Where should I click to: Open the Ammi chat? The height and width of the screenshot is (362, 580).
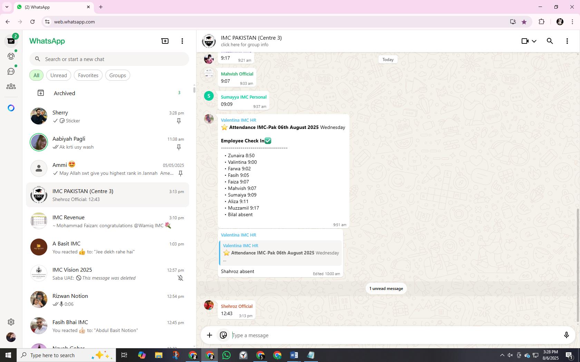(108, 169)
